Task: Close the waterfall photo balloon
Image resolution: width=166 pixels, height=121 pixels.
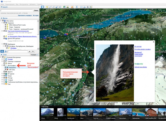Action: point(154,42)
